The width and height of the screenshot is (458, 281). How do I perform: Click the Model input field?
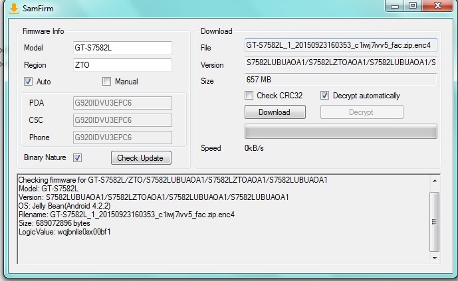[122, 48]
